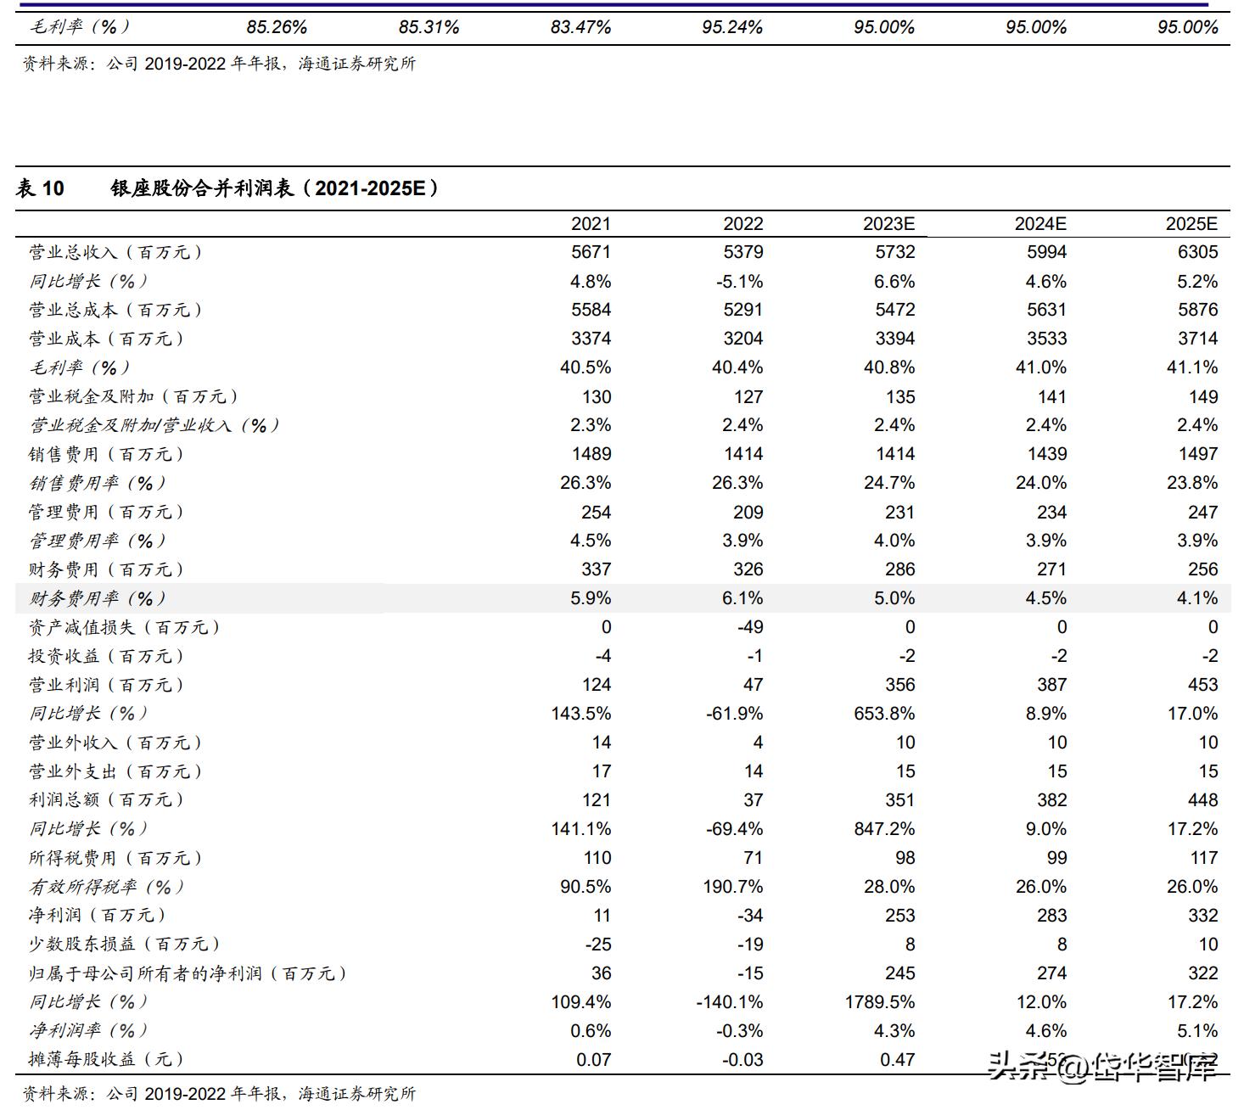Viewport: 1244px width, 1110px height.
Task: Select the 2024E column header
Action: (x=1040, y=223)
